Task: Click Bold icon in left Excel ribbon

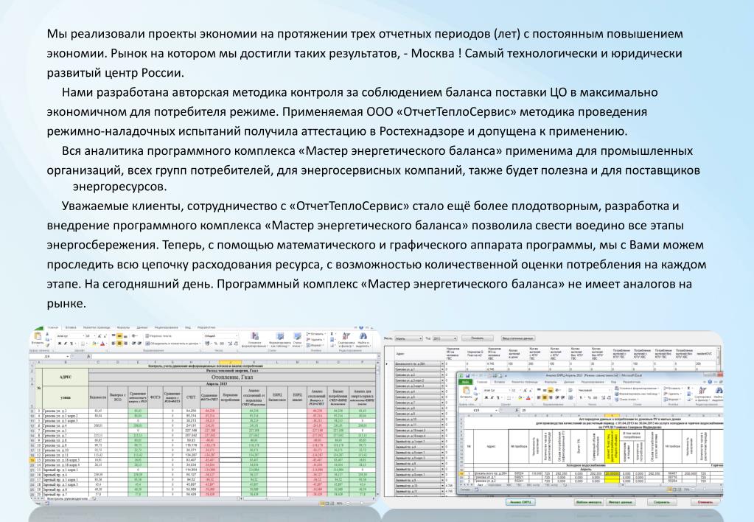Action: [59, 344]
